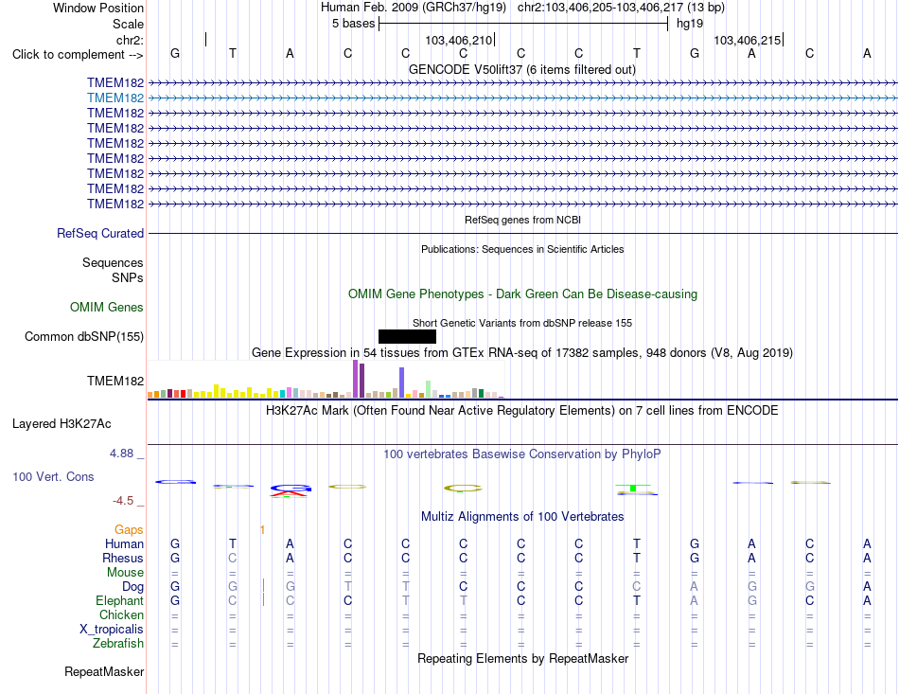This screenshot has height=694, width=899.
Task: Click the orange Gaps label
Action: click(x=129, y=530)
